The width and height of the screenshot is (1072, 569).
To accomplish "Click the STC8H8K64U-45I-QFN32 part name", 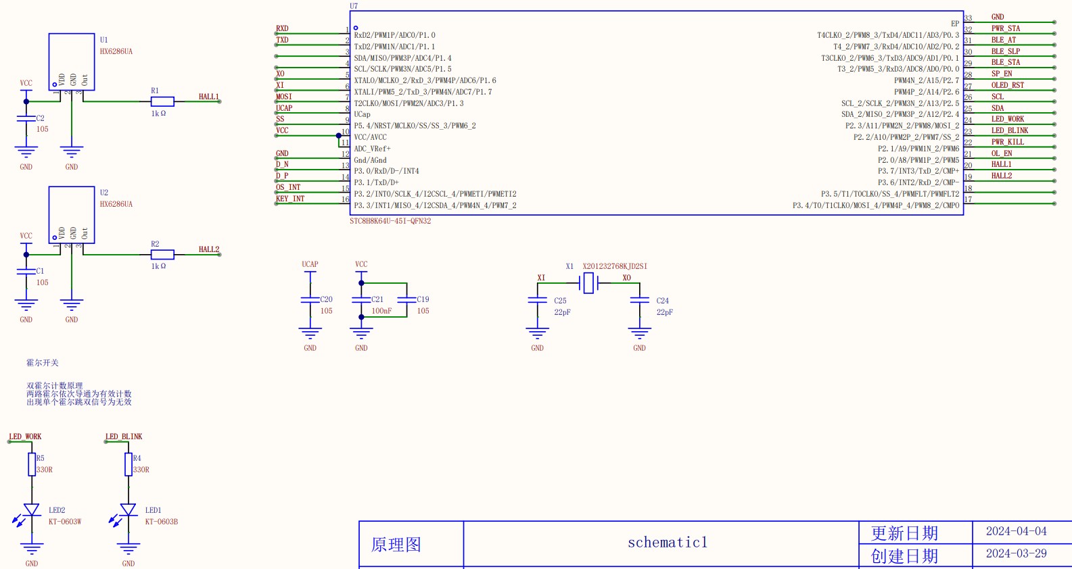I will 390,221.
